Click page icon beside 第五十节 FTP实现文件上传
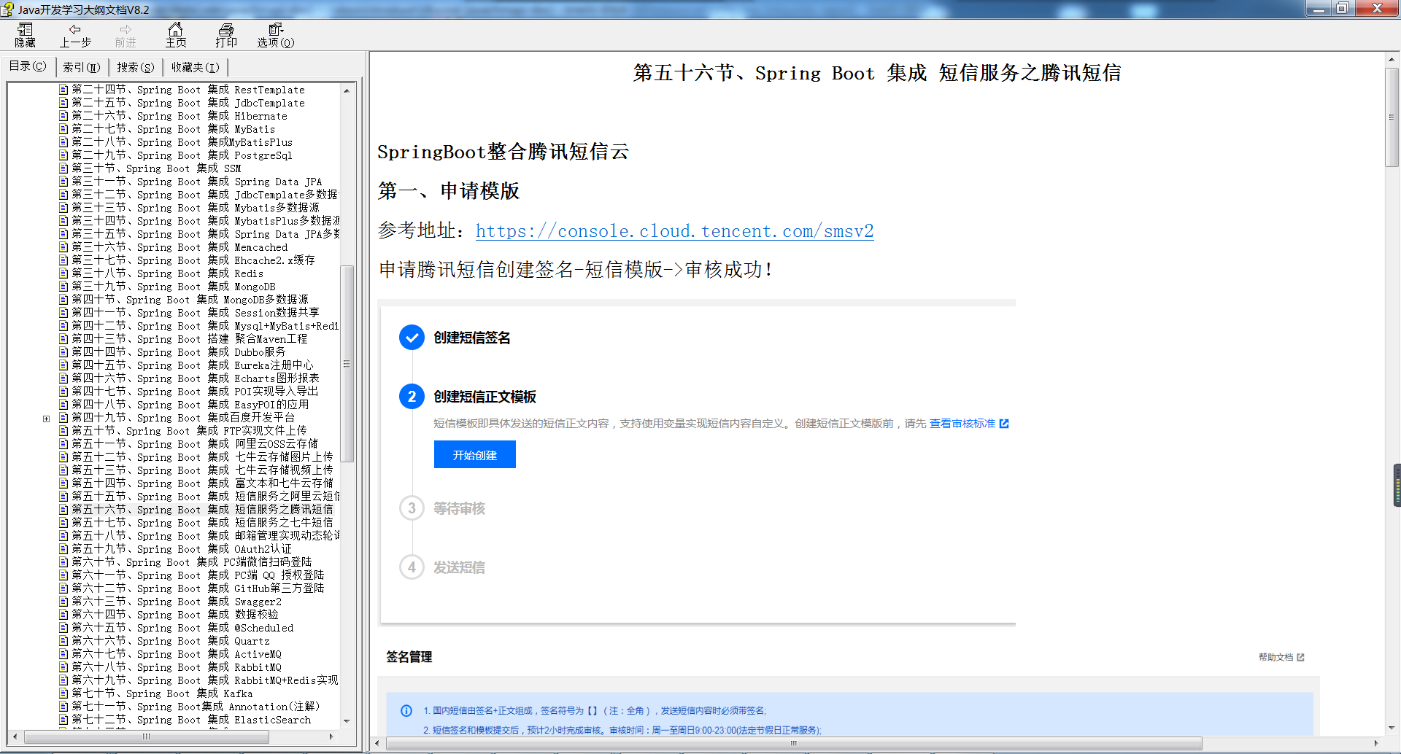Viewport: 1401px width, 754px height. 63,431
